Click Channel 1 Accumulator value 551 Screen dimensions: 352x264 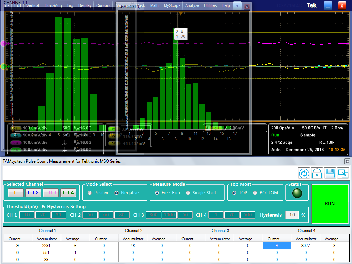click(x=46, y=253)
